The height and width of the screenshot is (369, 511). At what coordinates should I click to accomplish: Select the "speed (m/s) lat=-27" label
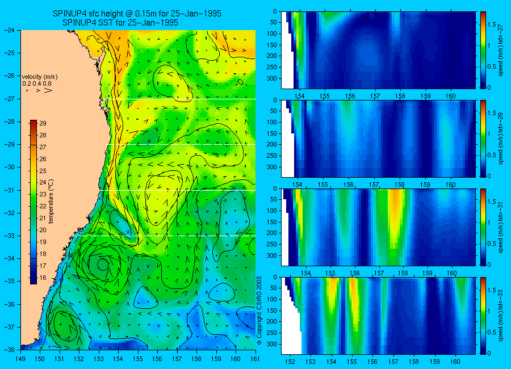(x=501, y=50)
